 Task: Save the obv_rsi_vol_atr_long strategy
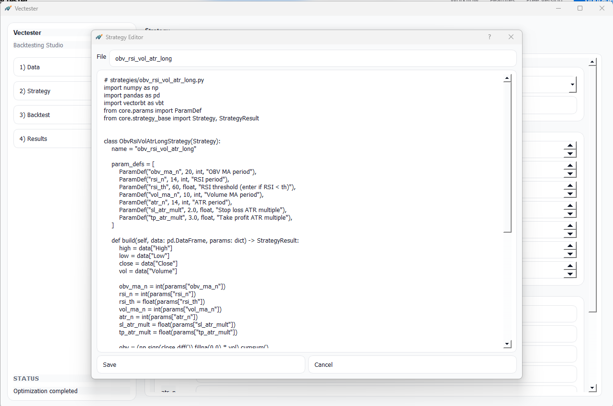pyautogui.click(x=201, y=364)
